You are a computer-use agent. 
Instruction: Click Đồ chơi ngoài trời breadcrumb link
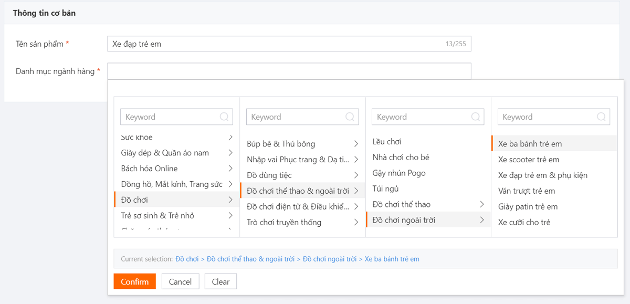[329, 259]
